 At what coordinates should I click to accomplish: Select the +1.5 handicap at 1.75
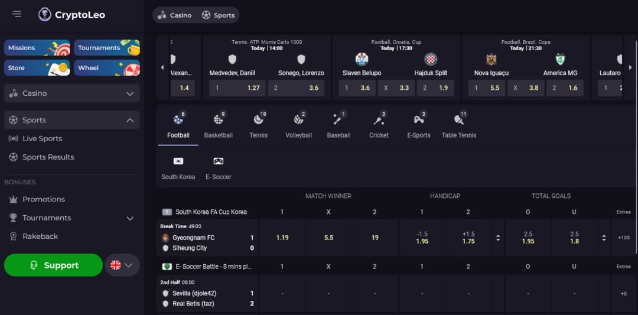[x=468, y=238]
